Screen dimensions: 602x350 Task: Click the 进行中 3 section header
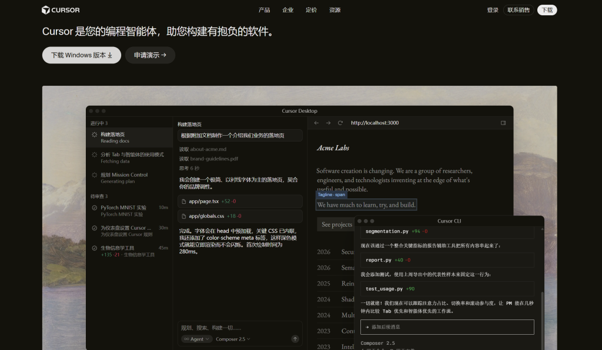pos(99,123)
